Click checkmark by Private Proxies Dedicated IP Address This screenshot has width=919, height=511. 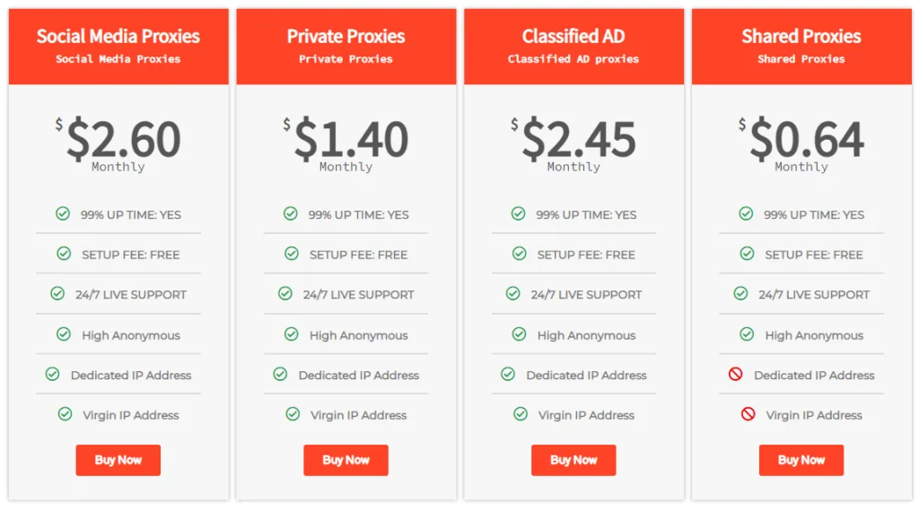280,375
